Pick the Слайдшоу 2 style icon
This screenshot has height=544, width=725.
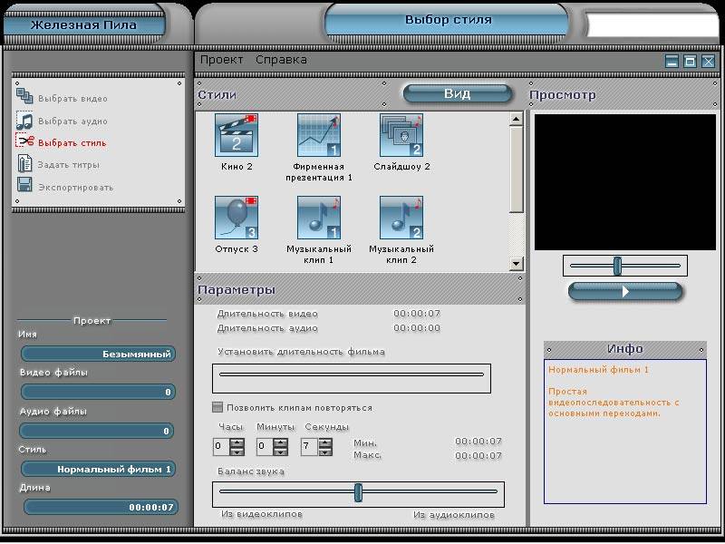tap(401, 135)
